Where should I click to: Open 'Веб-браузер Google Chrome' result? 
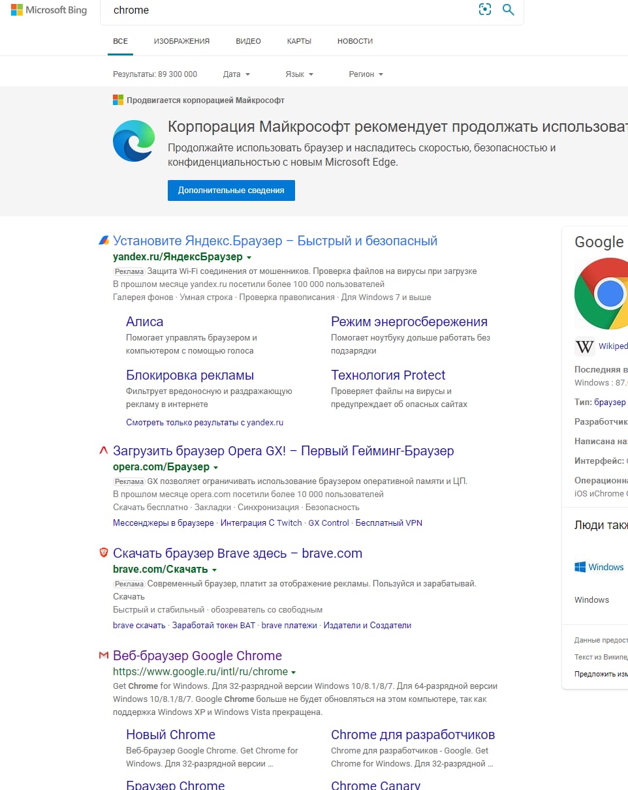(x=197, y=656)
